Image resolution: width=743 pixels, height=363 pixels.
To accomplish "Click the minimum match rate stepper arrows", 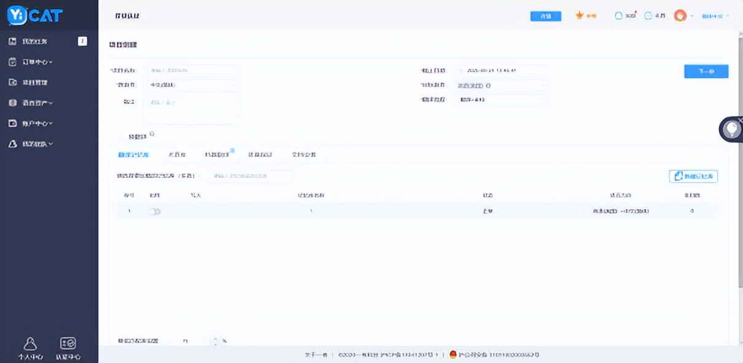I will [215, 341].
